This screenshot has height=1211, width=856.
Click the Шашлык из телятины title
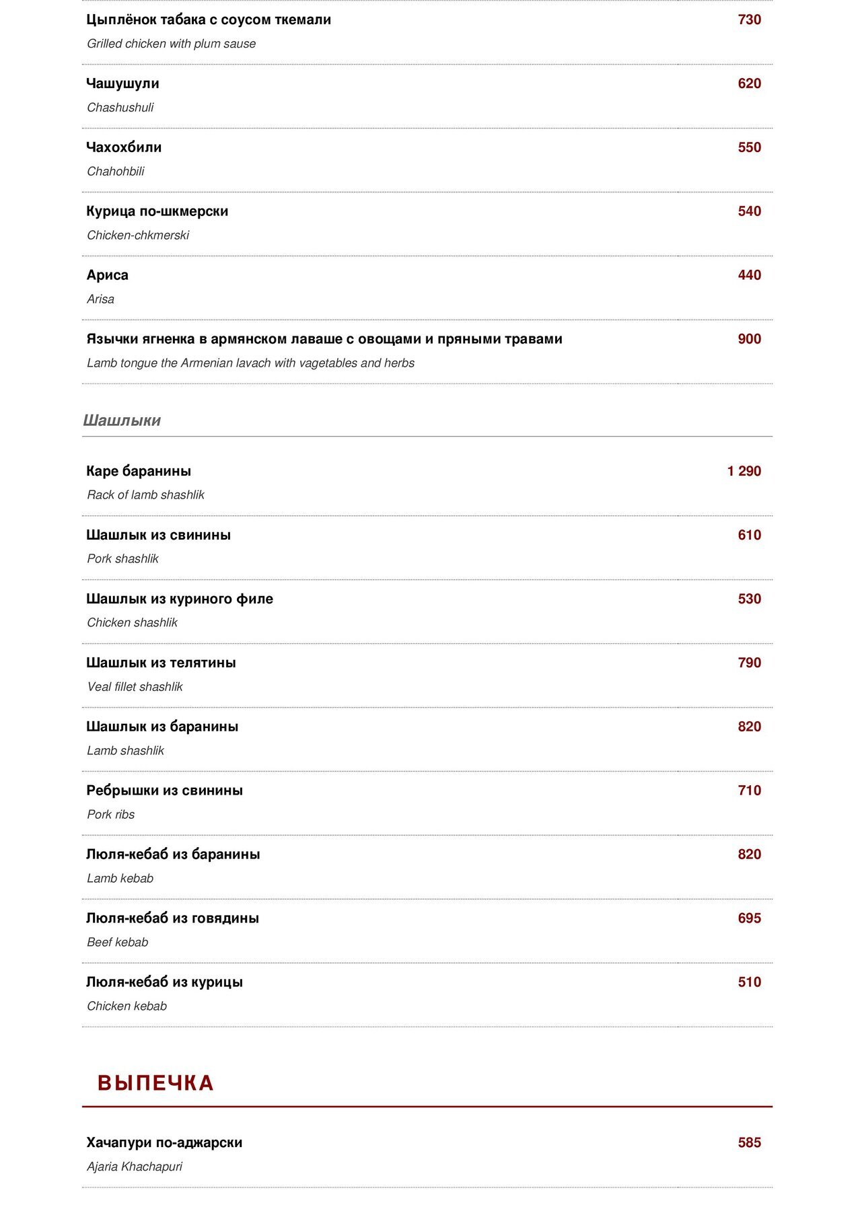pos(161,663)
